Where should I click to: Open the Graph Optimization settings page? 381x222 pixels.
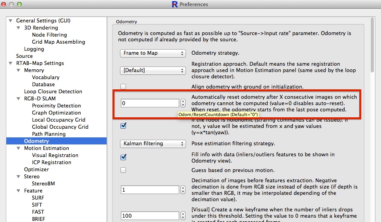(56, 113)
